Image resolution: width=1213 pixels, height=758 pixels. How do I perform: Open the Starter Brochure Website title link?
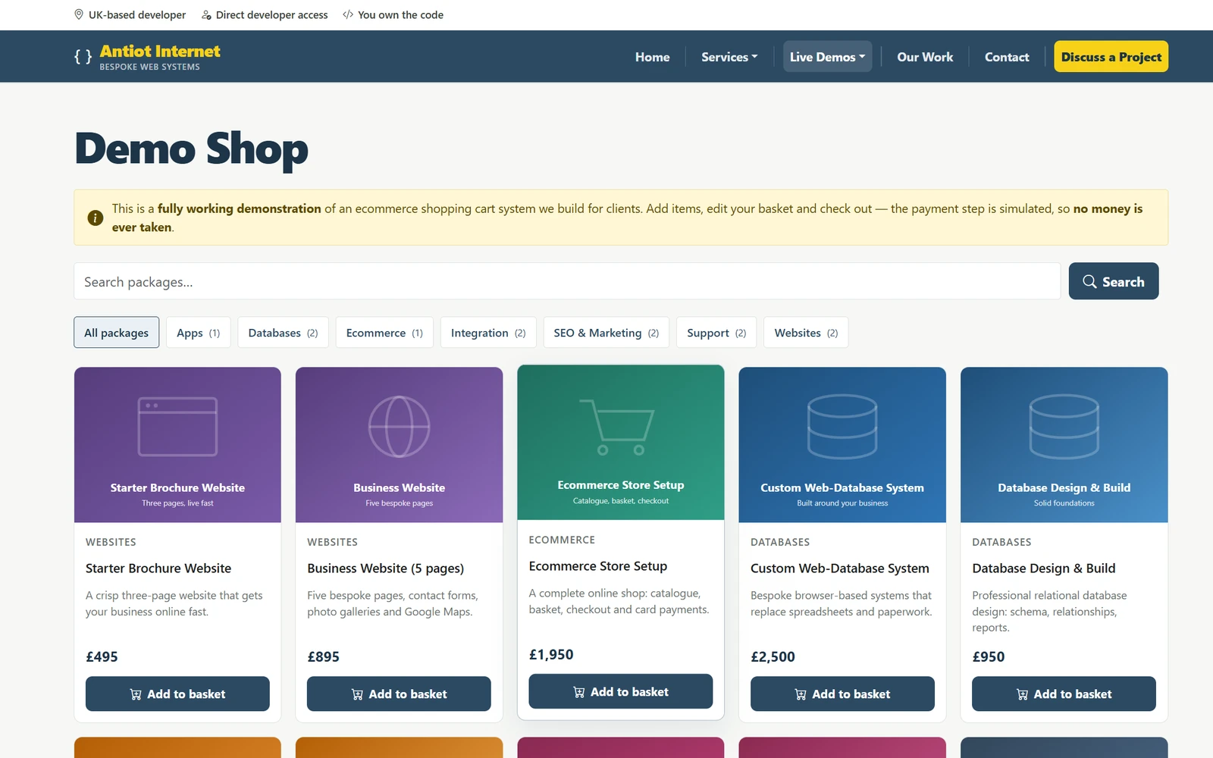pos(158,568)
